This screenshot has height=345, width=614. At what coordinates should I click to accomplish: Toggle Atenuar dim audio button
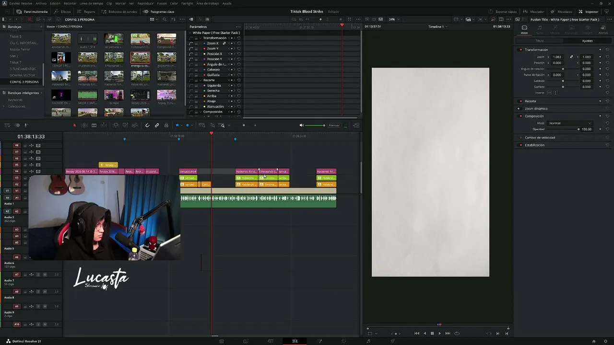[x=334, y=126]
